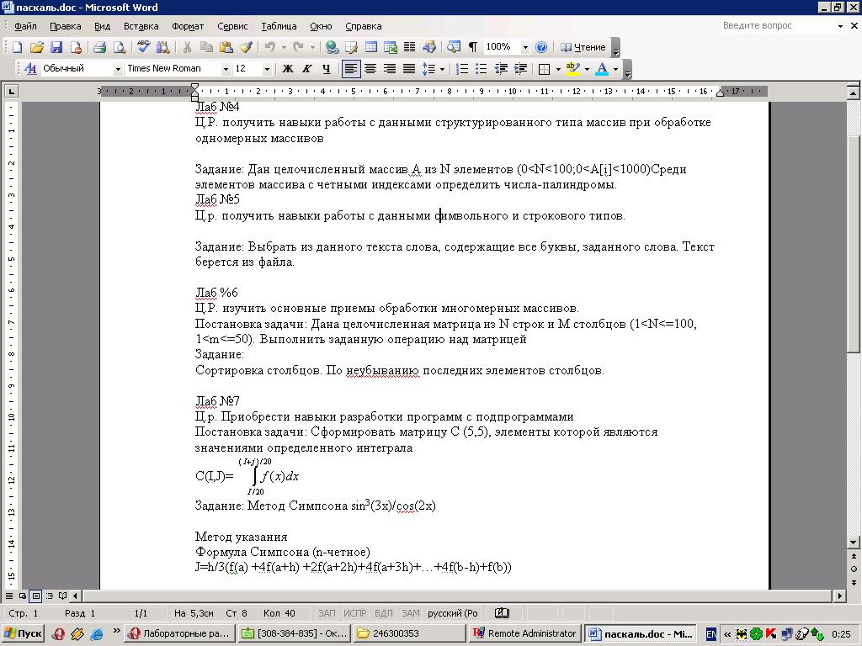The width and height of the screenshot is (862, 646).
Task: Click the Insert Table icon
Action: point(370,47)
